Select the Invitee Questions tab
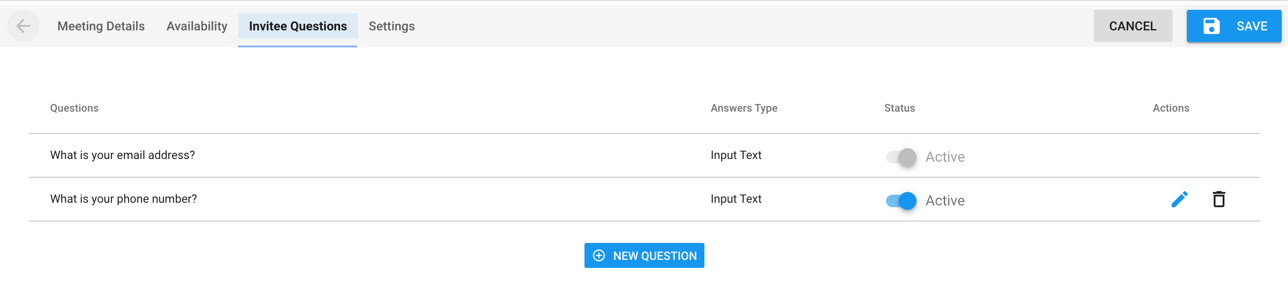 pos(298,26)
